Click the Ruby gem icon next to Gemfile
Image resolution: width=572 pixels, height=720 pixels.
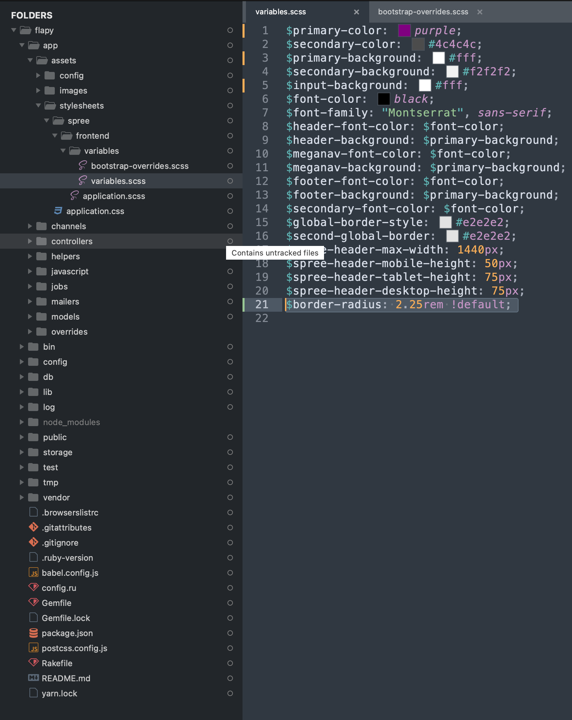tap(33, 603)
